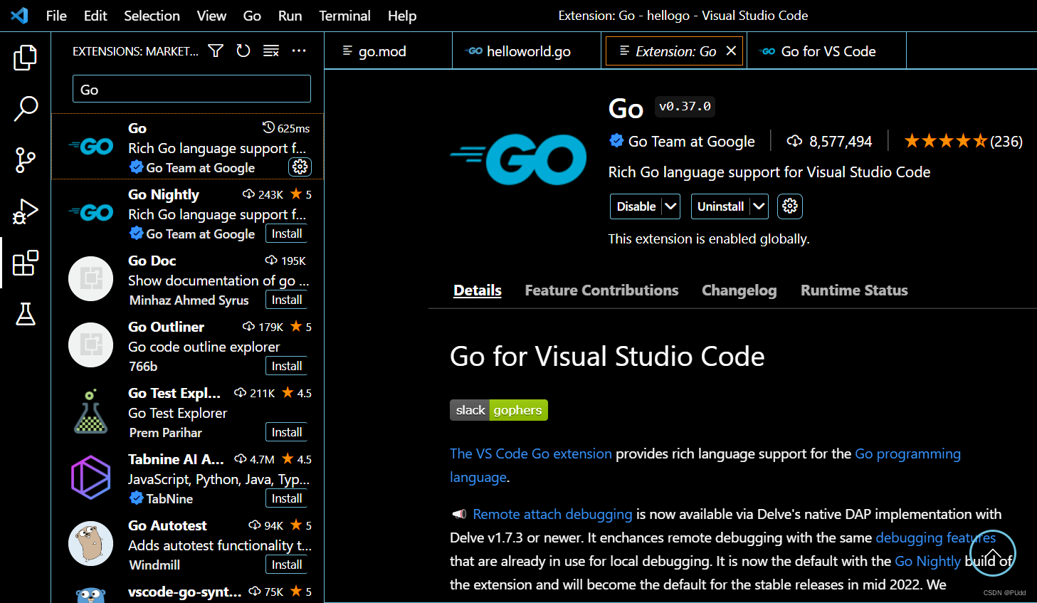
Task: Install the Go Nightly extension
Action: [287, 234]
